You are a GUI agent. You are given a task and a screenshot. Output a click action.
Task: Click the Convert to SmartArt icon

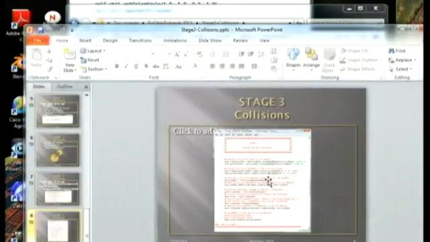tap(273, 69)
